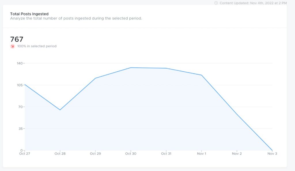Click the 35 y-axis label

[20, 129]
